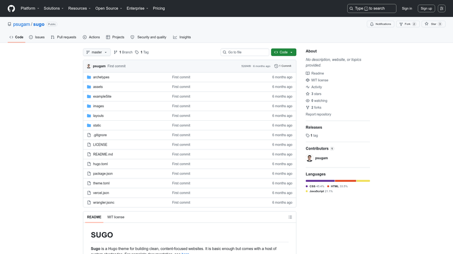Switch to the Insights tab
Screen dimensions: 453x254
pyautogui.click(x=182, y=37)
